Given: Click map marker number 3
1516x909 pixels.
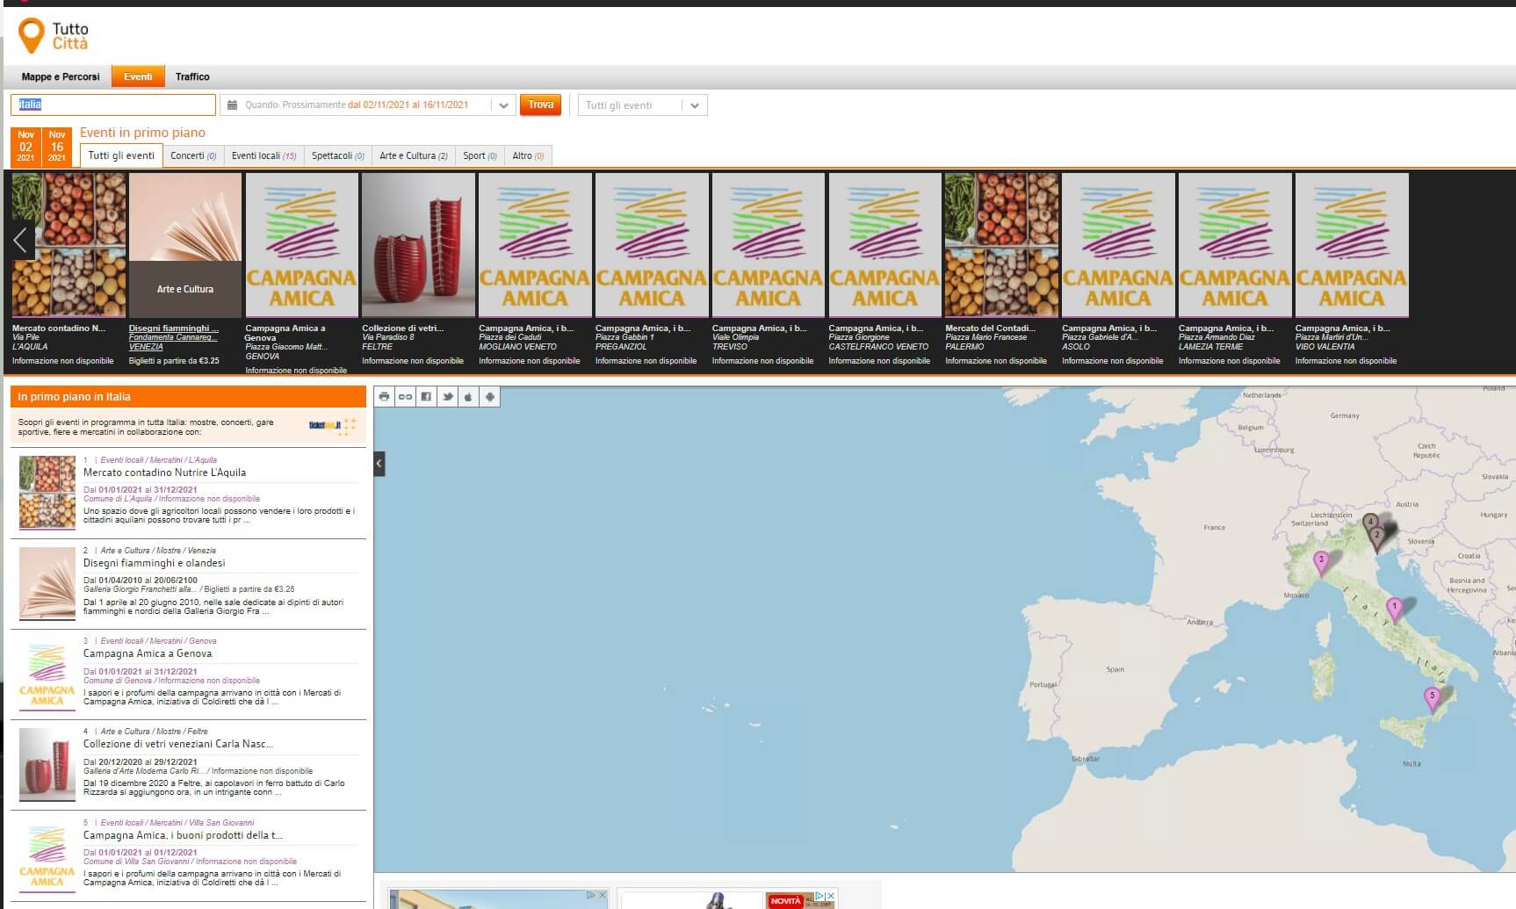Looking at the screenshot, I should [x=1320, y=561].
